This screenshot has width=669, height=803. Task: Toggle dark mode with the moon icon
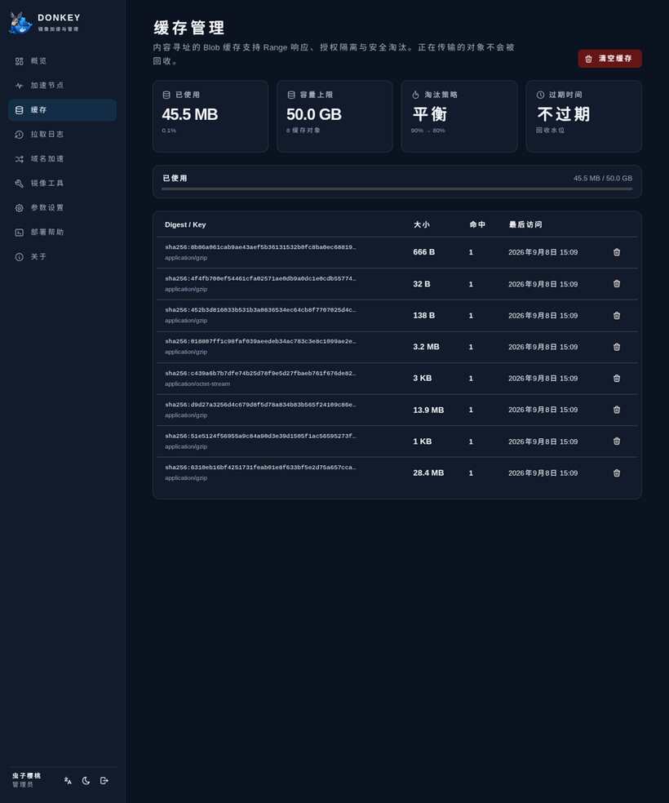pos(86,780)
